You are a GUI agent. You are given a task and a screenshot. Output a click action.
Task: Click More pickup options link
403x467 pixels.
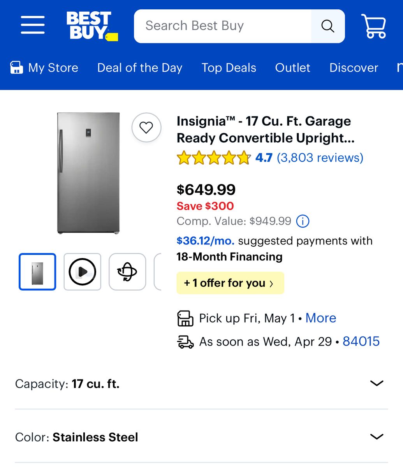[320, 318]
